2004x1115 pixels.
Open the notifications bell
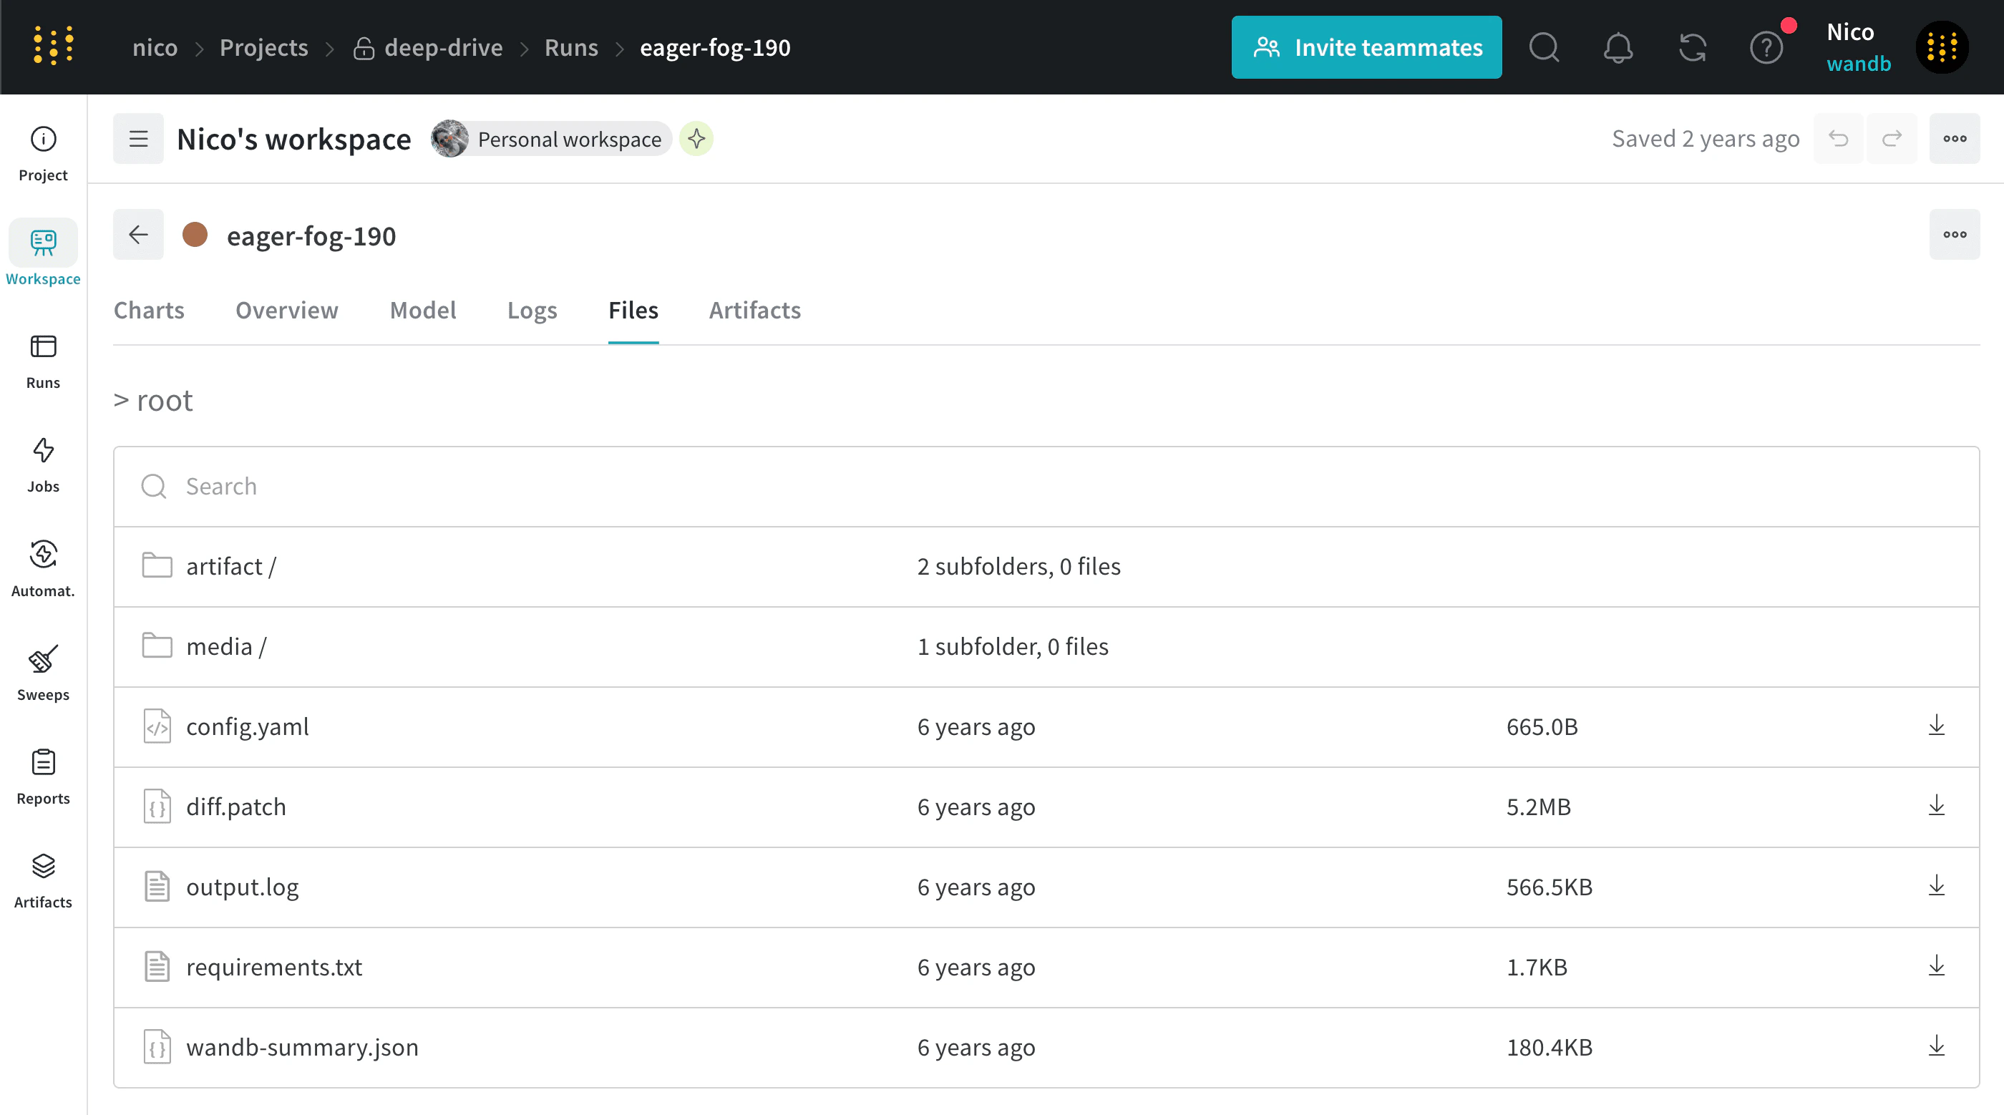[1618, 47]
